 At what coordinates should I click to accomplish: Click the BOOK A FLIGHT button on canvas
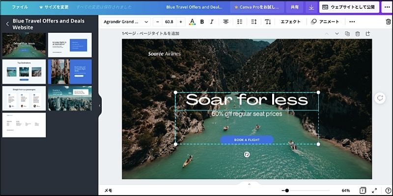tap(247, 140)
